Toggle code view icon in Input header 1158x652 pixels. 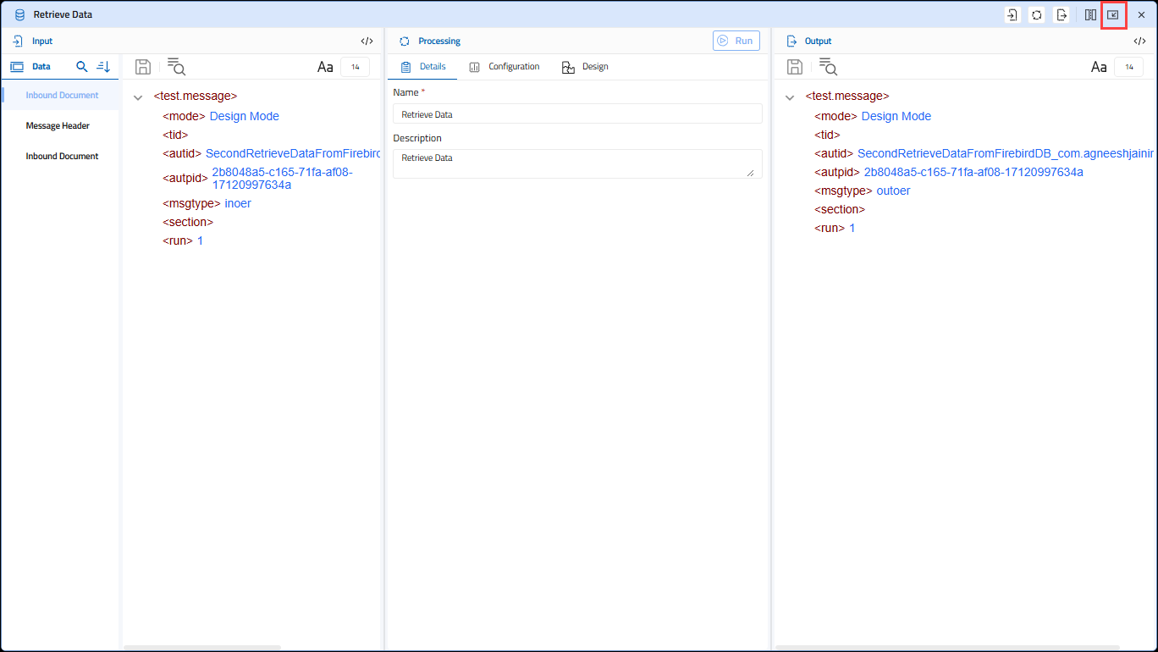coord(367,41)
